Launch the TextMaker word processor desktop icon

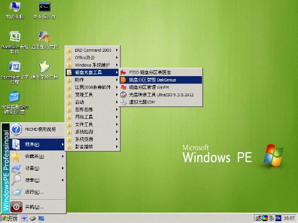15,72
